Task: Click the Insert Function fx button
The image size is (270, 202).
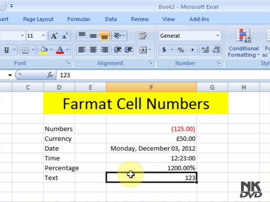Action: [x=50, y=75]
